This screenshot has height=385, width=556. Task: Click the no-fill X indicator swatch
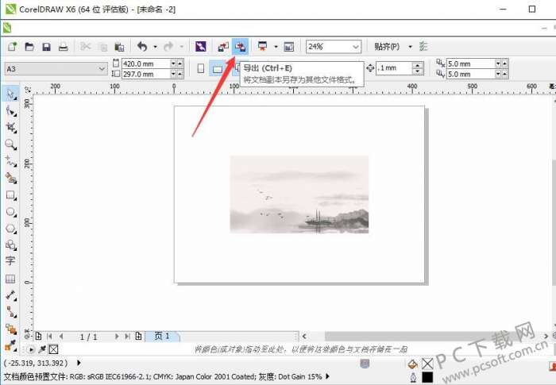(x=427, y=364)
